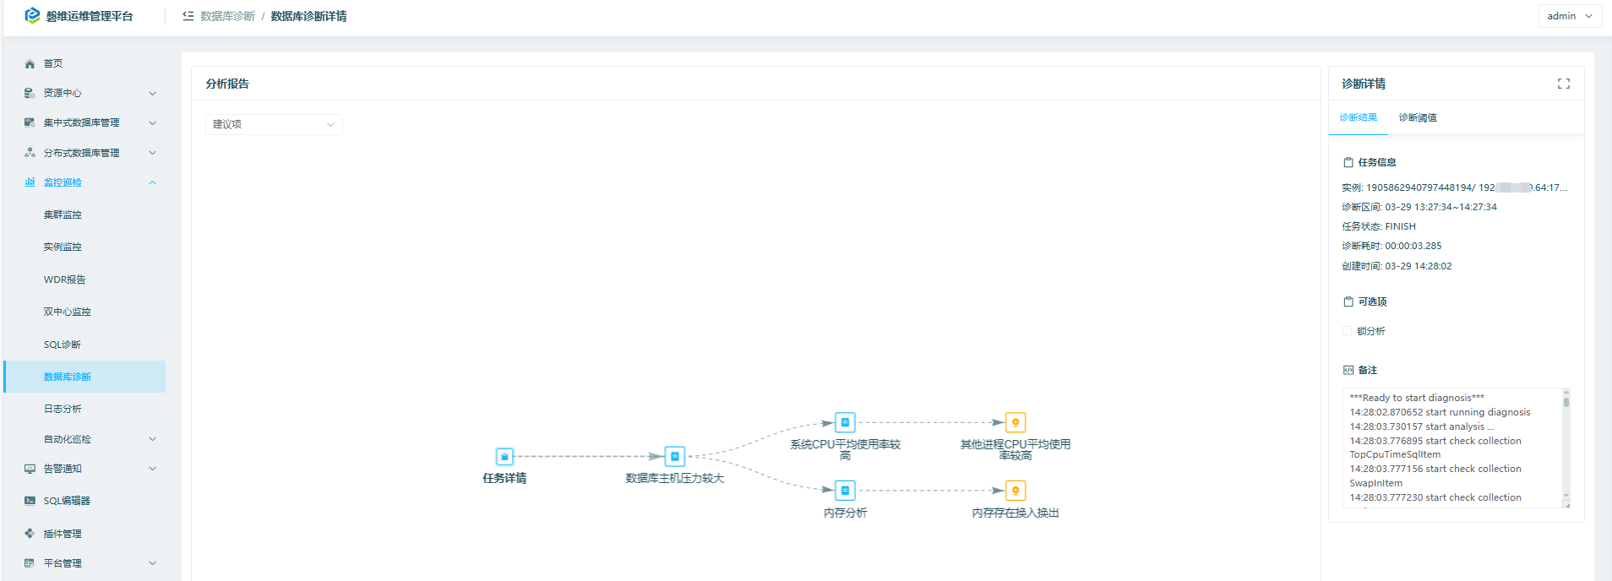Viewport: 1612px width, 581px height.
Task: Open SQL诊断 in the sidebar
Action: [63, 345]
